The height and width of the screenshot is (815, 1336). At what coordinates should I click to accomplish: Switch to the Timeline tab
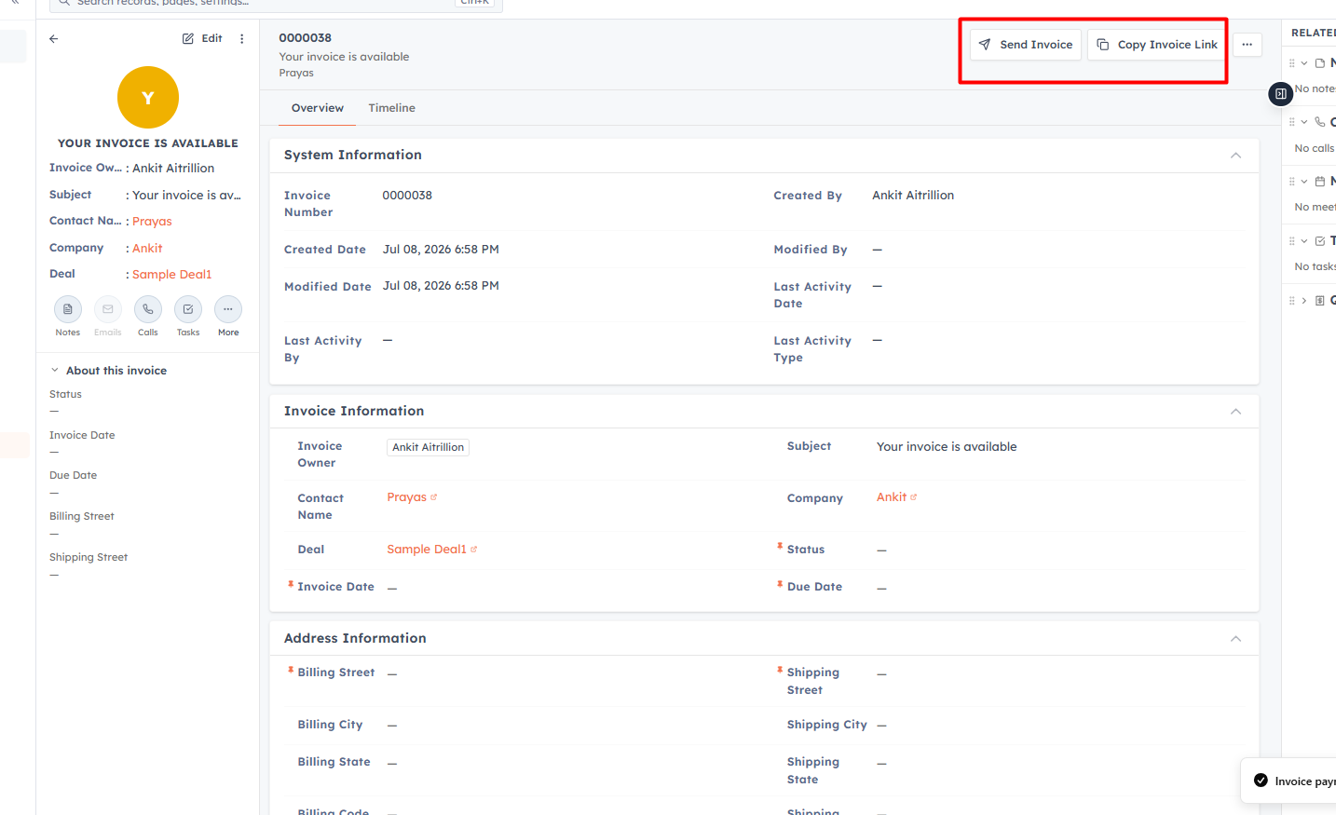tap(391, 108)
